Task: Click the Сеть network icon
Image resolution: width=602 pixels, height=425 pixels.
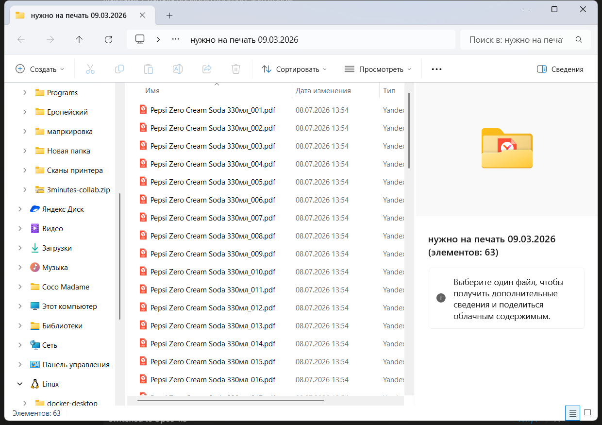Action: [35, 345]
